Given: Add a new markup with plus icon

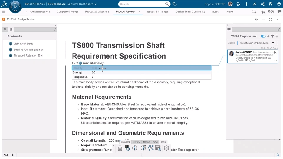Looking at the screenshot, I should (268, 36).
